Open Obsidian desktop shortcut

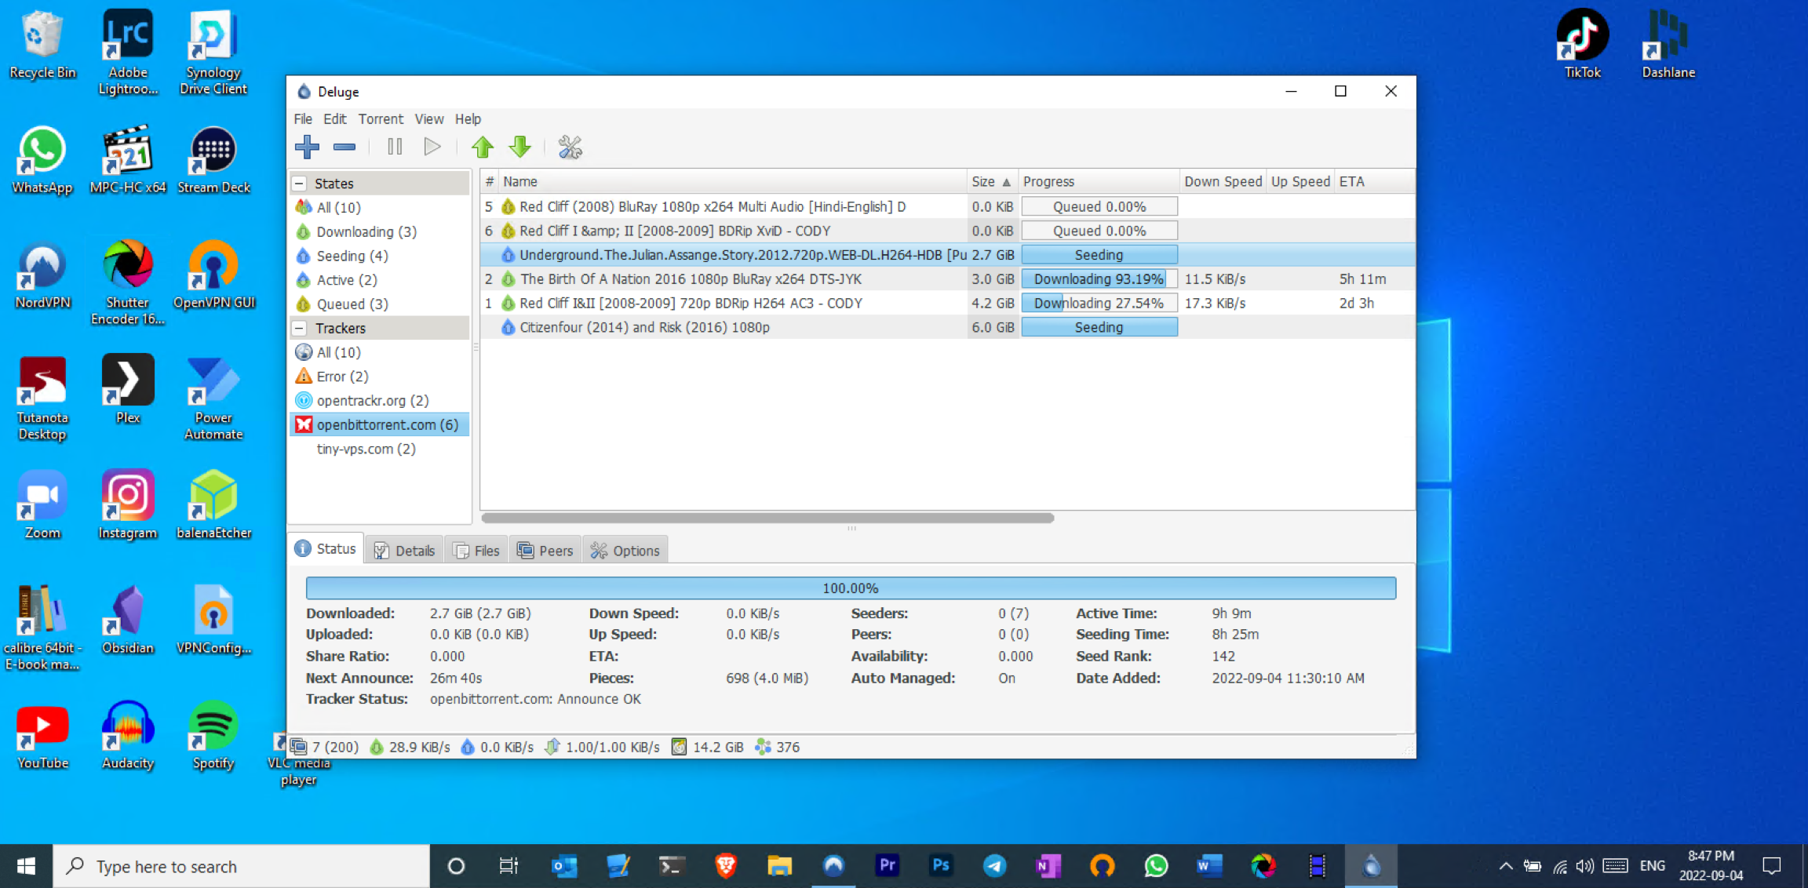[128, 620]
